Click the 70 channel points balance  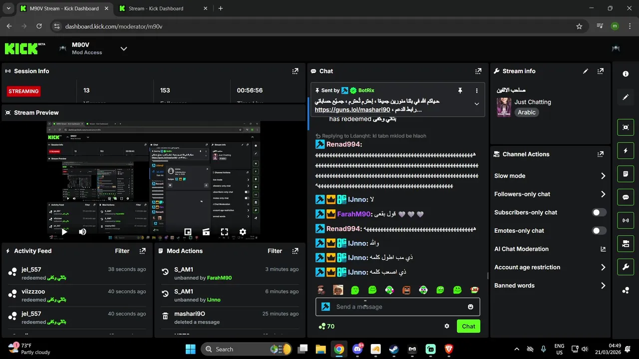point(326,326)
